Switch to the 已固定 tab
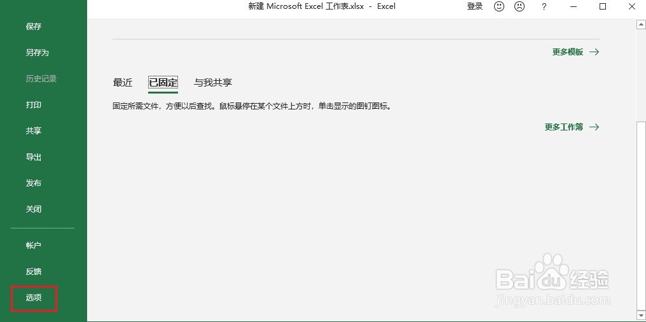 click(x=163, y=83)
